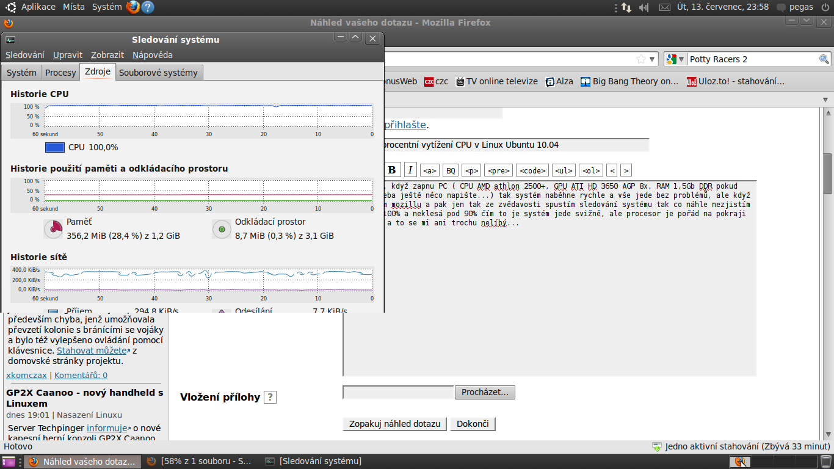Click the System Monitor title bar icon
The width and height of the screenshot is (834, 469).
point(10,40)
